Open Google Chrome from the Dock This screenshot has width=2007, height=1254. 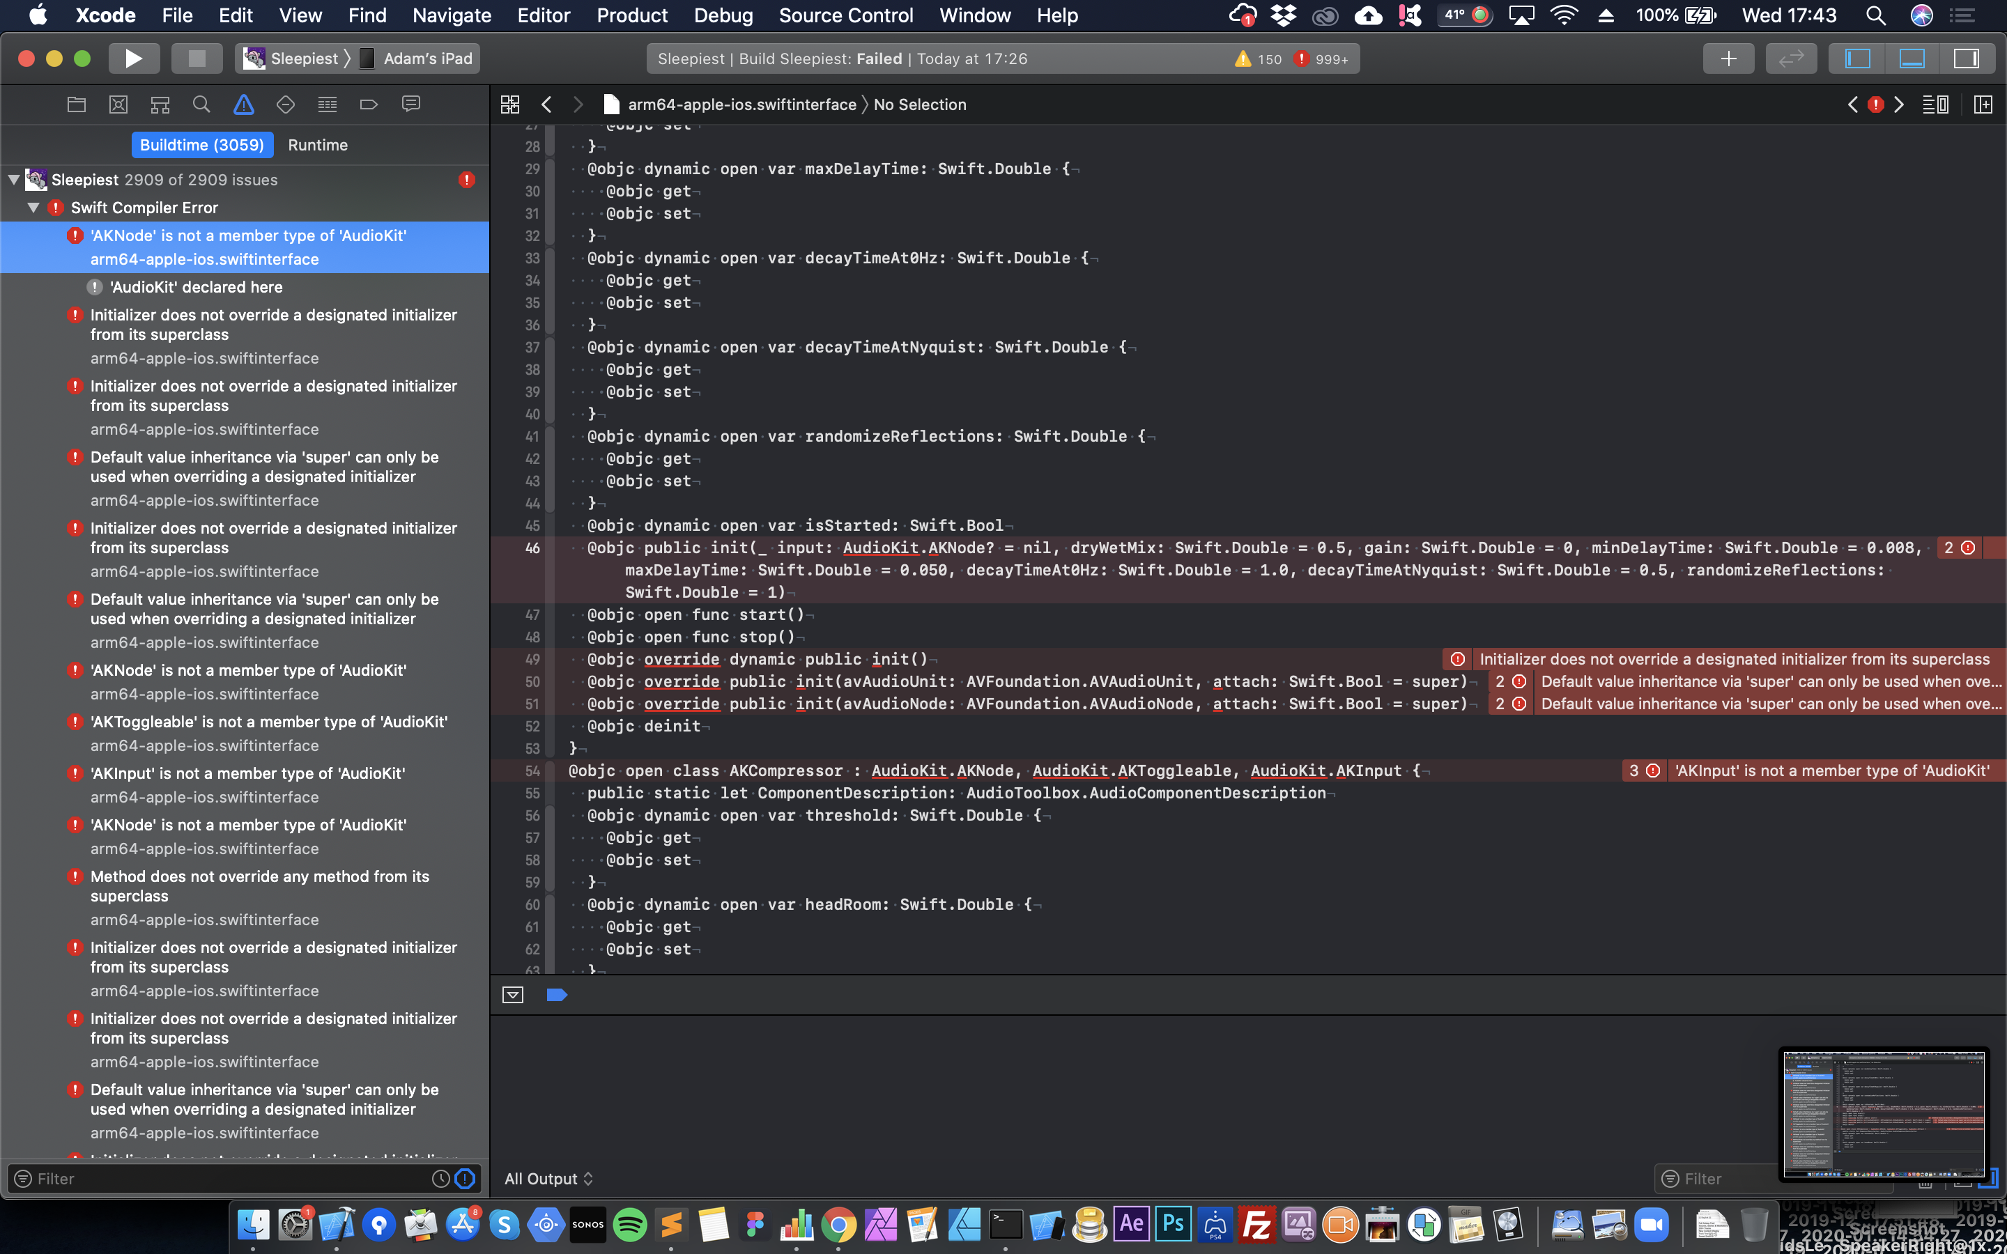pyautogui.click(x=838, y=1224)
